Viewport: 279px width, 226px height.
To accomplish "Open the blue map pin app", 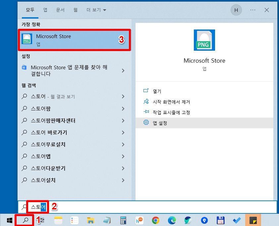I will click(204, 220).
